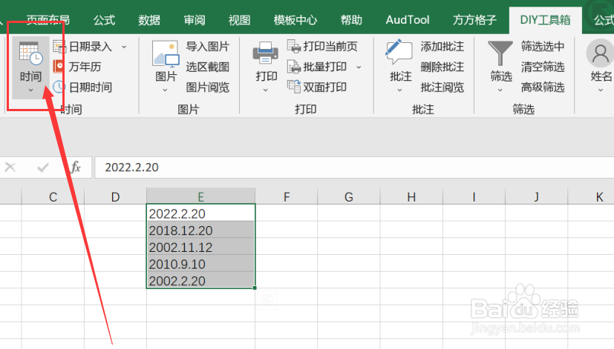Switch to the 页面布局 tab
Viewport: 614px width, 349px height.
click(x=48, y=20)
